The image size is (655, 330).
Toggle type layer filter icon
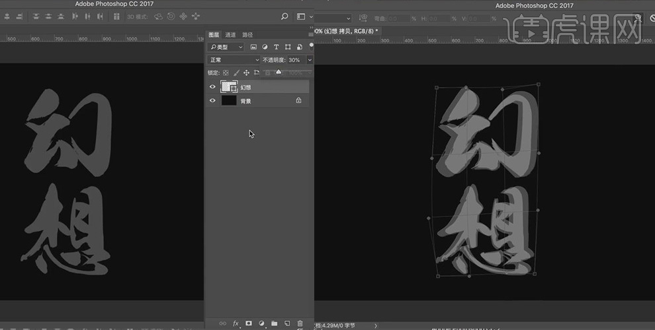276,47
